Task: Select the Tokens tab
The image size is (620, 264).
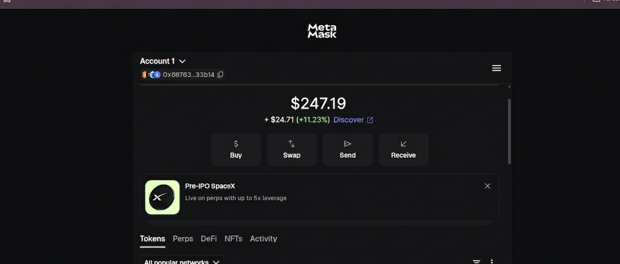Action: point(152,239)
